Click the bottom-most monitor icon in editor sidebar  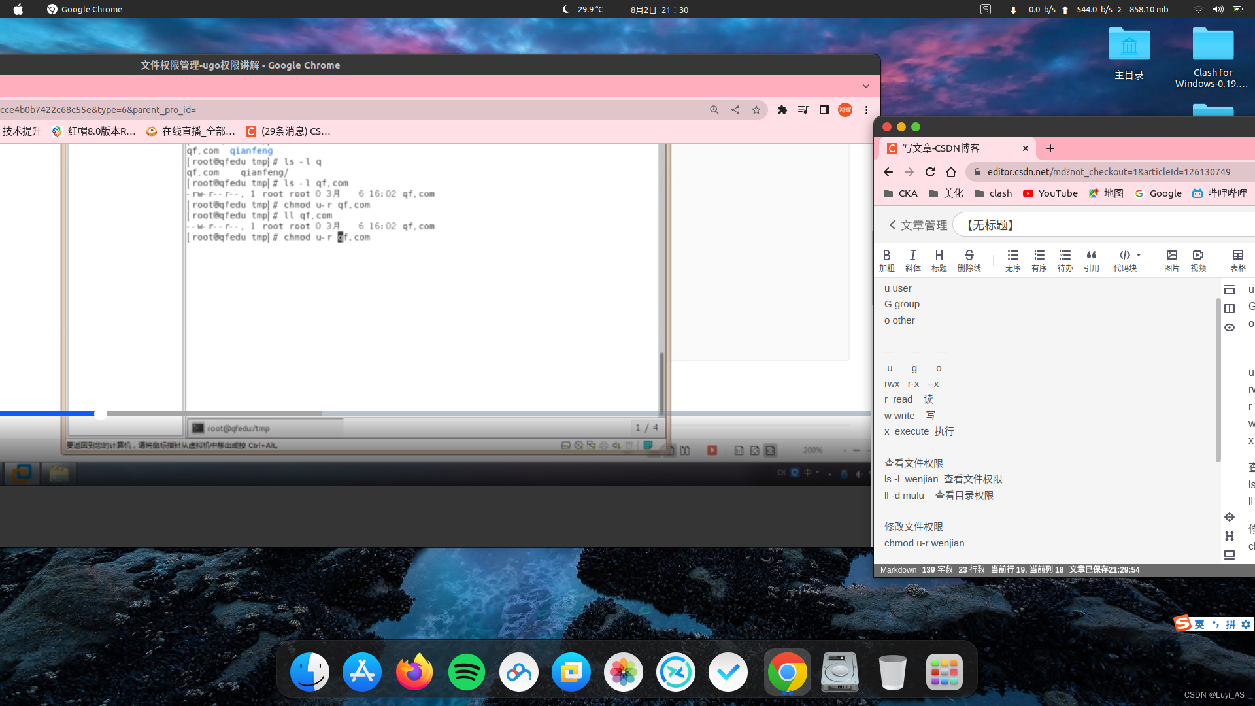pos(1229,555)
